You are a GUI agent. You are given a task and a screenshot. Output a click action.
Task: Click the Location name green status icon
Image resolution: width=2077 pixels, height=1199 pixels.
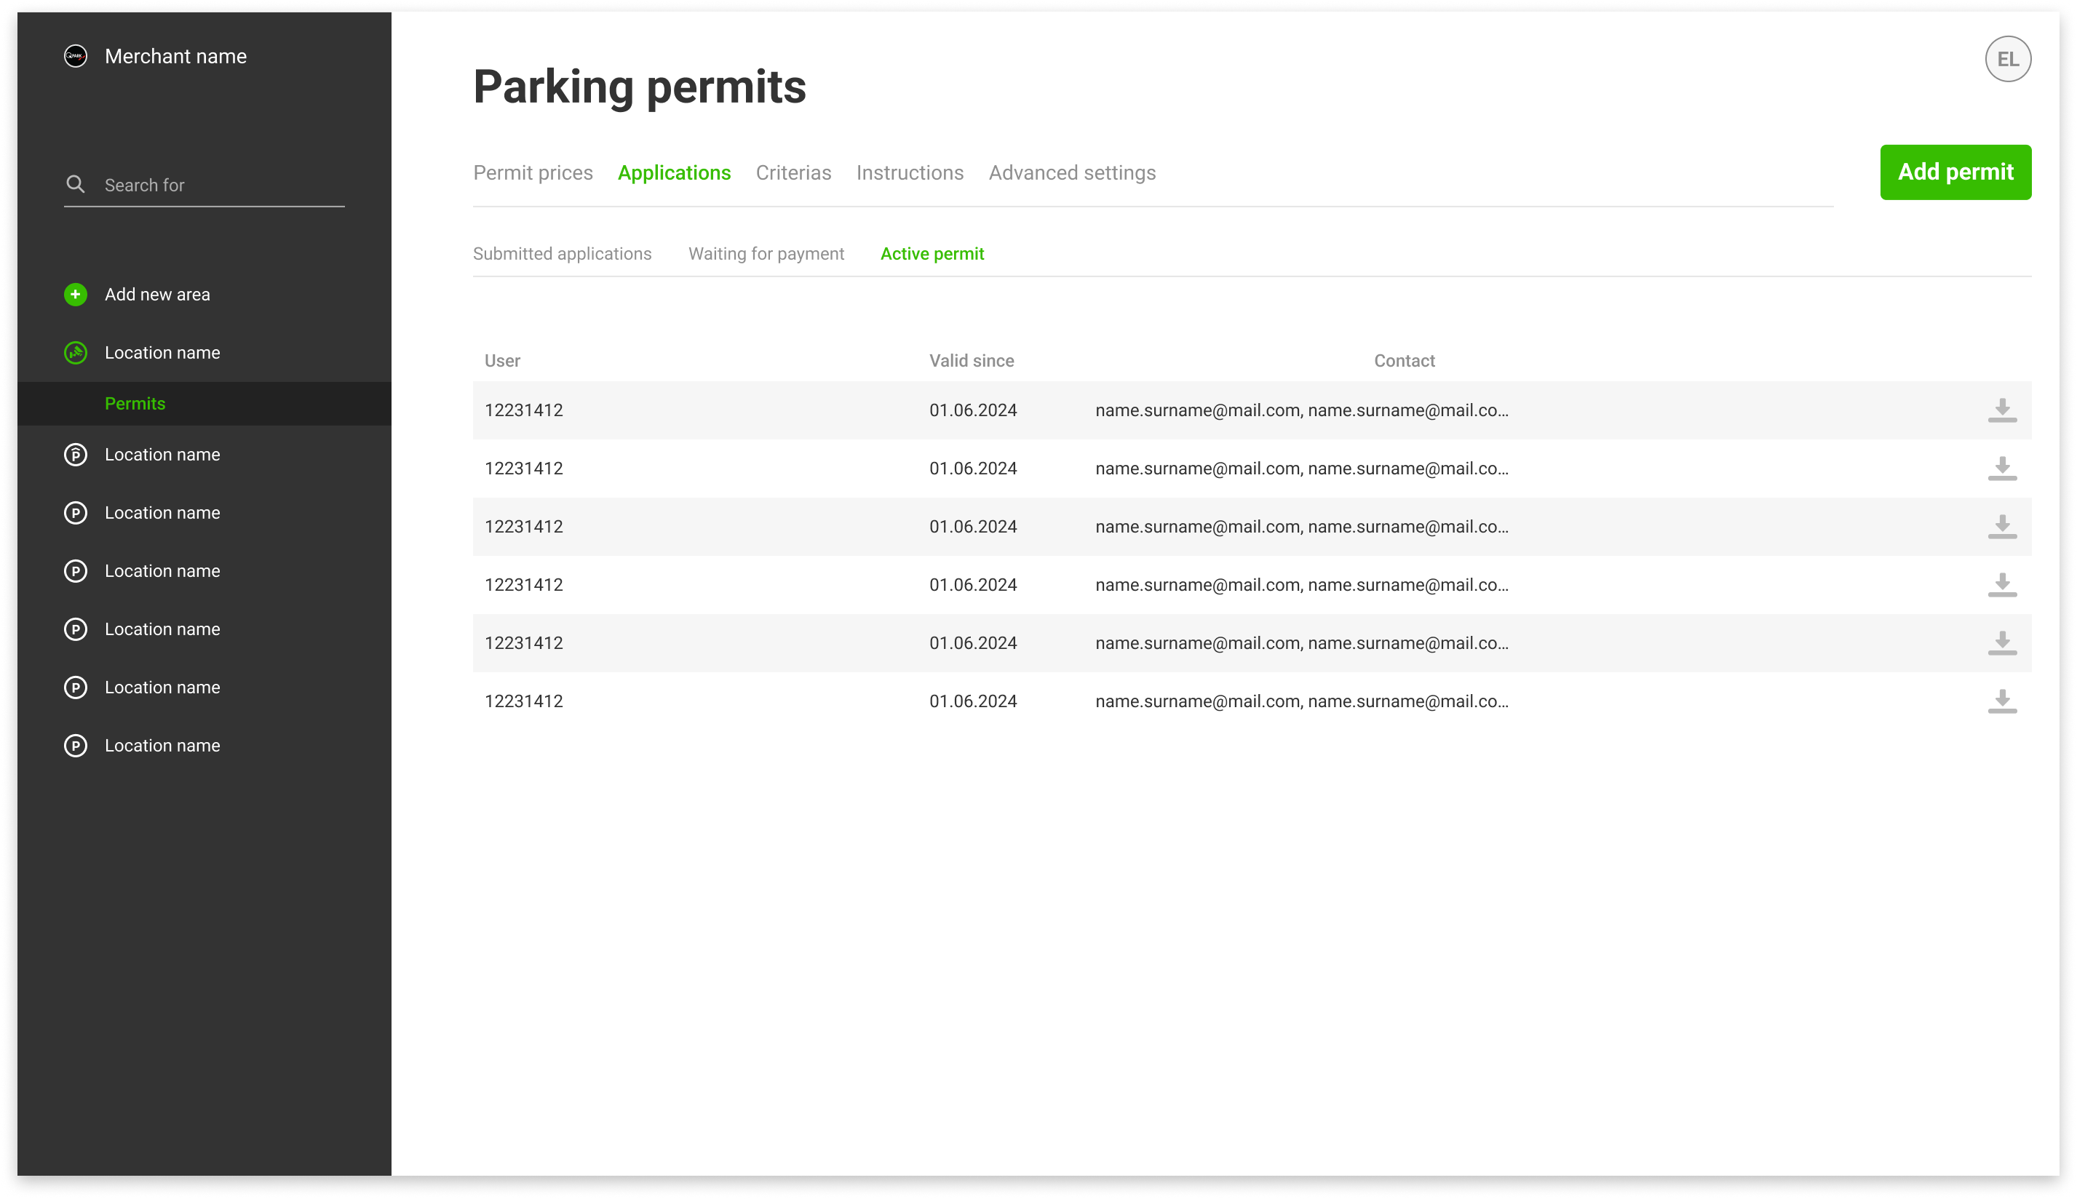click(76, 353)
